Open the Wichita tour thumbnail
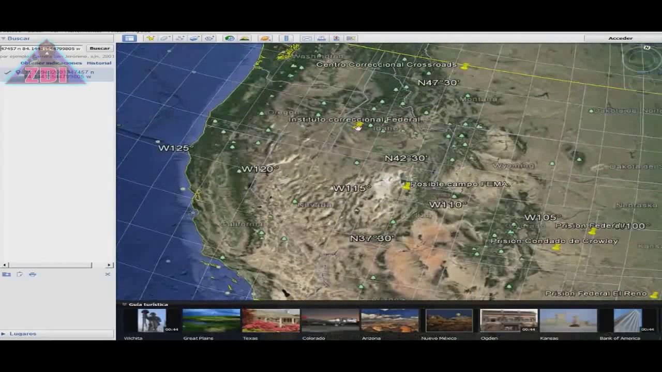The image size is (662, 372). click(x=152, y=320)
